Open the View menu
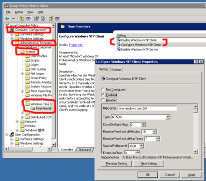 [x=30, y=12]
